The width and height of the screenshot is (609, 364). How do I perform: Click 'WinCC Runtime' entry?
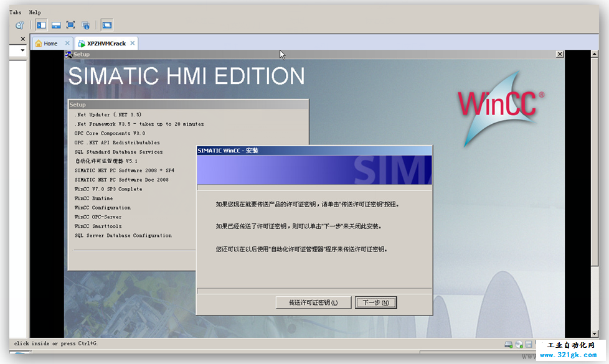click(93, 198)
